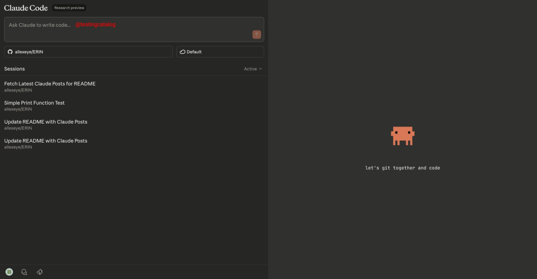The image size is (537, 279).
Task: Open 'Fetch Latest Claude Posts for README' session
Action: (x=134, y=86)
